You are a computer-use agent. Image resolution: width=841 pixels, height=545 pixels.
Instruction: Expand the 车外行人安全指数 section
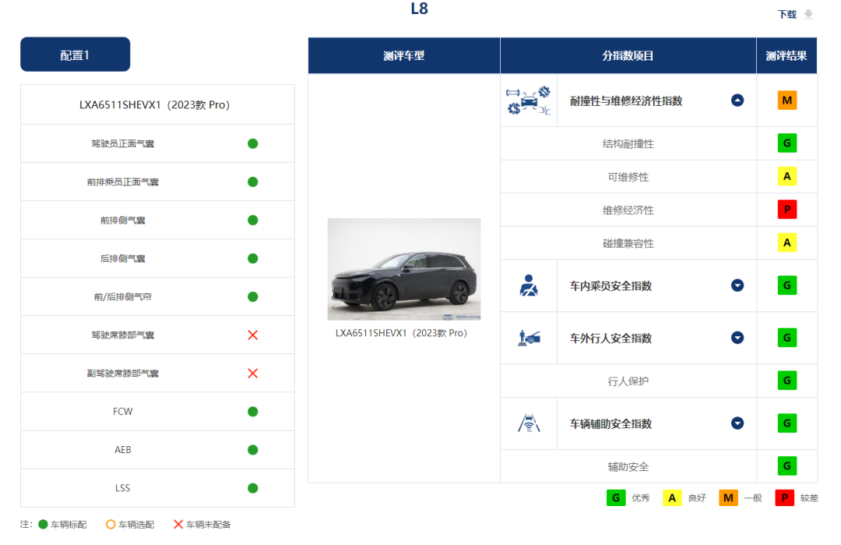tap(737, 337)
